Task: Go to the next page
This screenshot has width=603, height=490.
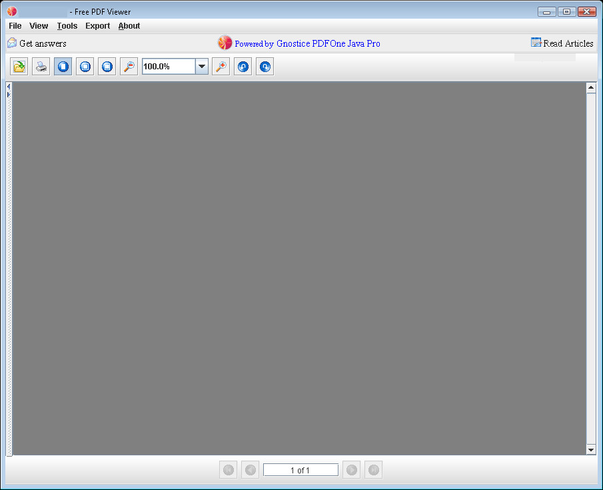Action: (351, 470)
